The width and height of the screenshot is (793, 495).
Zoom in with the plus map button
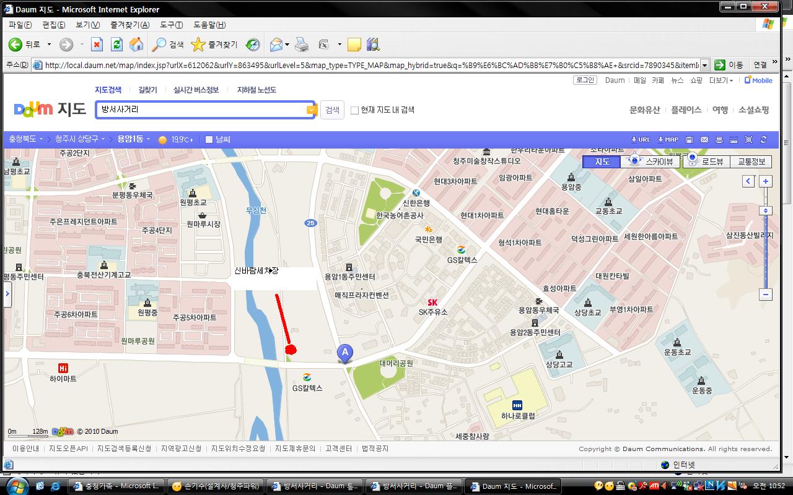pyautogui.click(x=766, y=181)
